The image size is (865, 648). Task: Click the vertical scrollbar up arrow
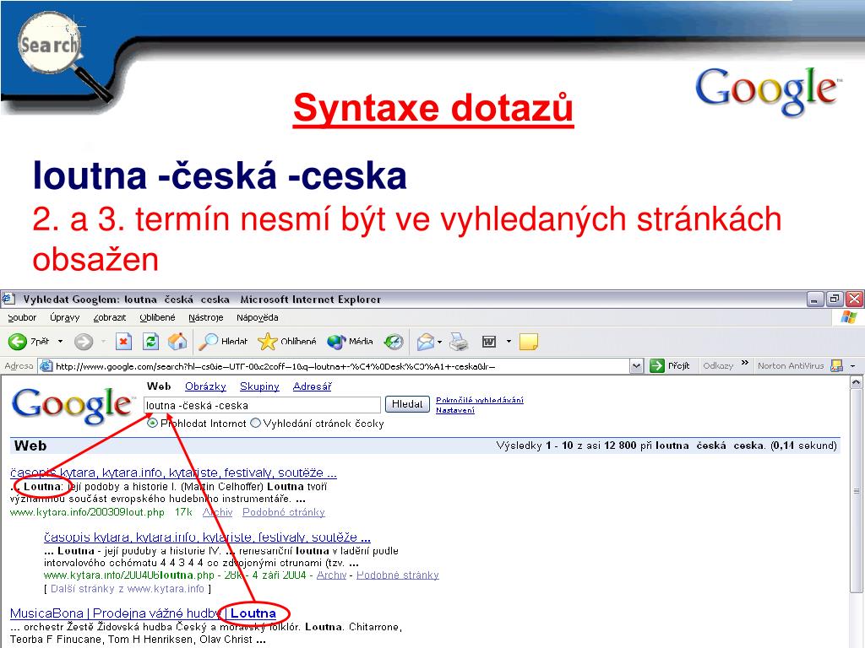coord(857,382)
